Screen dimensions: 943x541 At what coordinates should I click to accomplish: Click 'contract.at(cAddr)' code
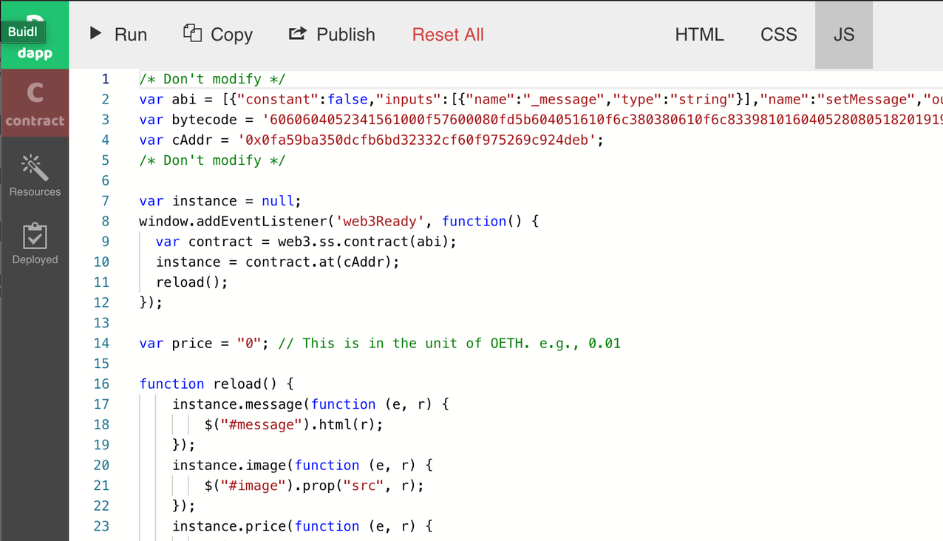click(x=319, y=262)
